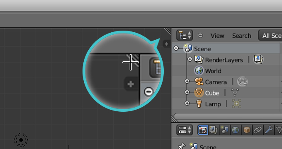
Task: Click the orange Camera object icon
Action: (199, 81)
